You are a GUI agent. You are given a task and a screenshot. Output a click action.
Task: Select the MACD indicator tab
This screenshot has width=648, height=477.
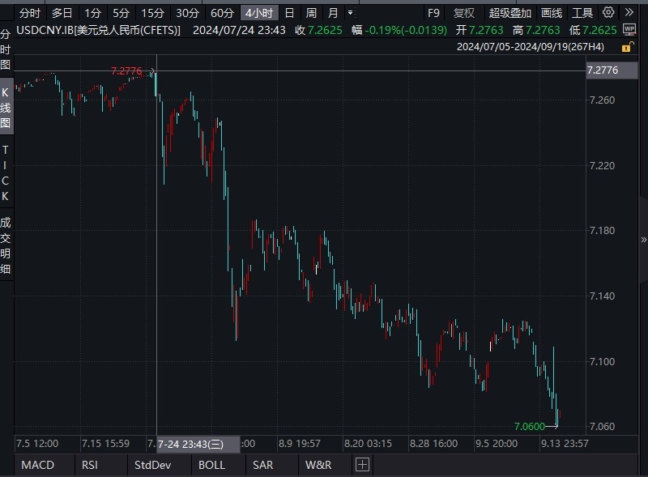tap(39, 465)
